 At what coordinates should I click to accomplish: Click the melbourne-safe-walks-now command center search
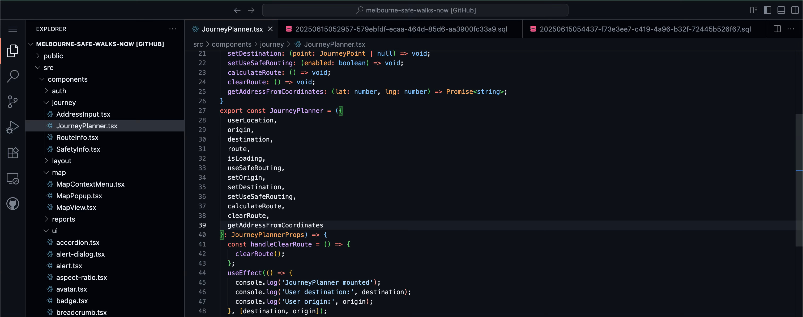click(x=415, y=10)
